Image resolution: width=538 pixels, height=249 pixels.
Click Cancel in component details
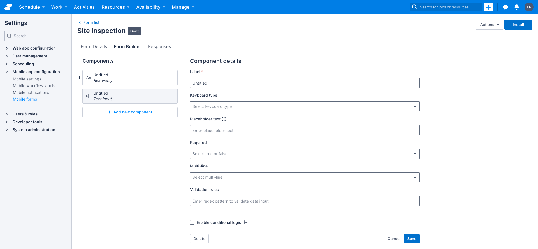[x=394, y=239]
